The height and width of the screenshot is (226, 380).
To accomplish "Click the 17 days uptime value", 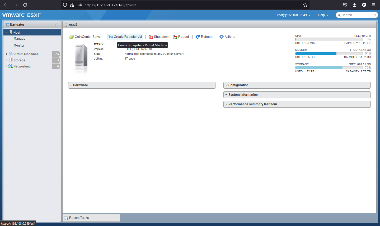I will [130, 59].
